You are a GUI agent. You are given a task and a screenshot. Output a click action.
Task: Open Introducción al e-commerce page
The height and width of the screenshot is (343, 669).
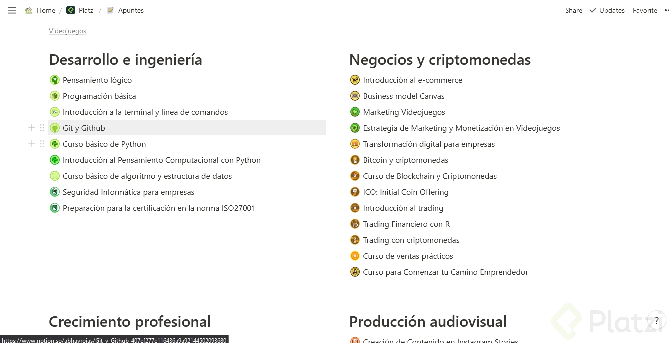(412, 80)
